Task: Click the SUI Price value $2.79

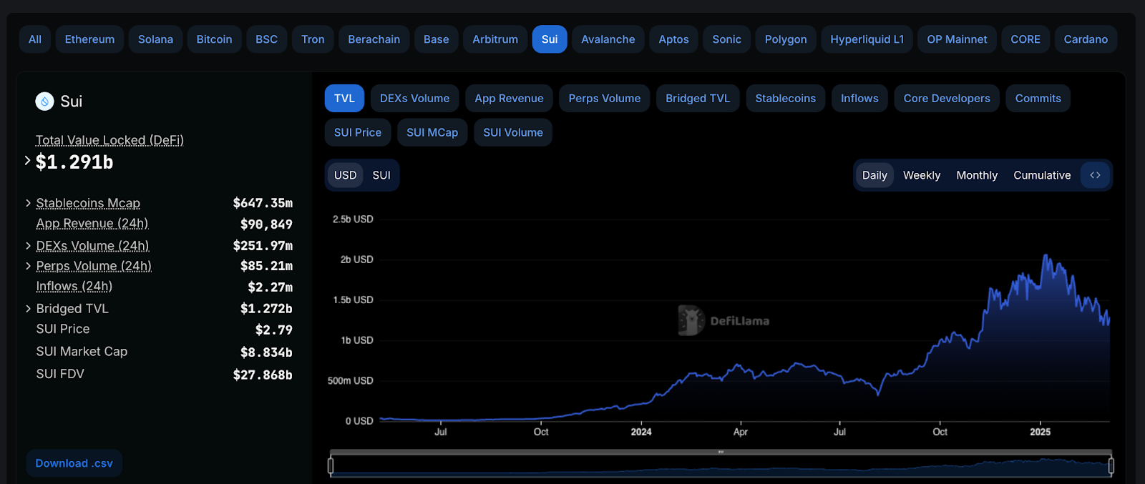Action: point(274,330)
